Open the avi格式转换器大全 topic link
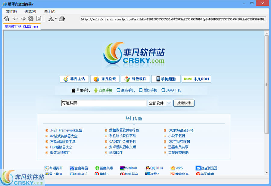271x186 pixels. point(64,136)
